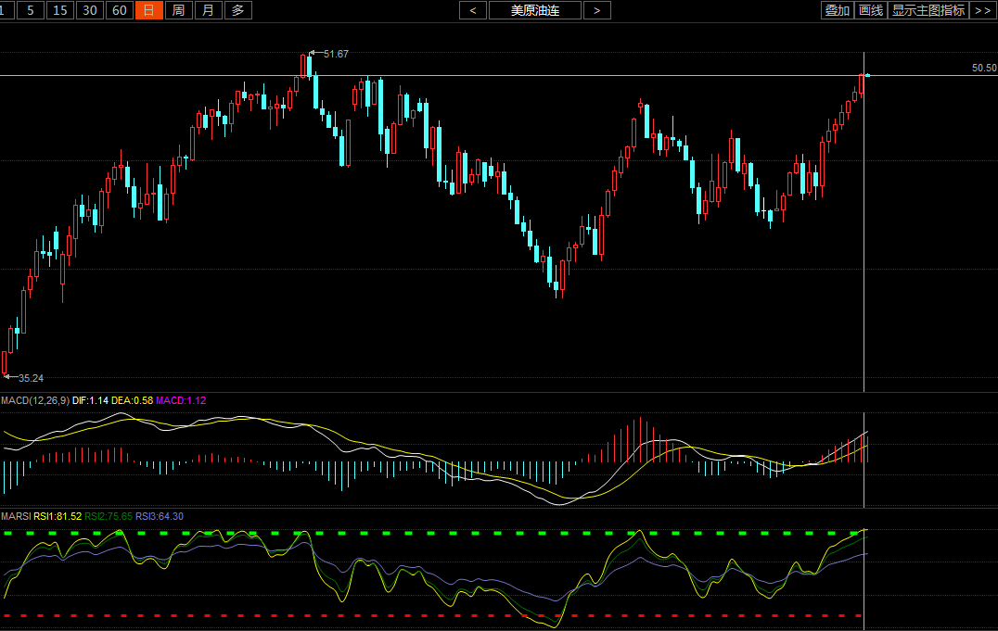This screenshot has width=998, height=631.
Task: Click the 叠加 overlay button
Action: 837,10
